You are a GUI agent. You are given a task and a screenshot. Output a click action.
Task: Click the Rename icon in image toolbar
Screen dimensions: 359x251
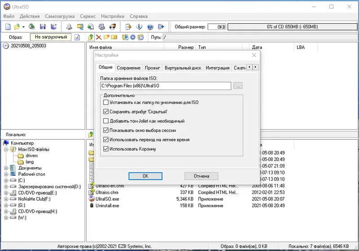point(114,37)
